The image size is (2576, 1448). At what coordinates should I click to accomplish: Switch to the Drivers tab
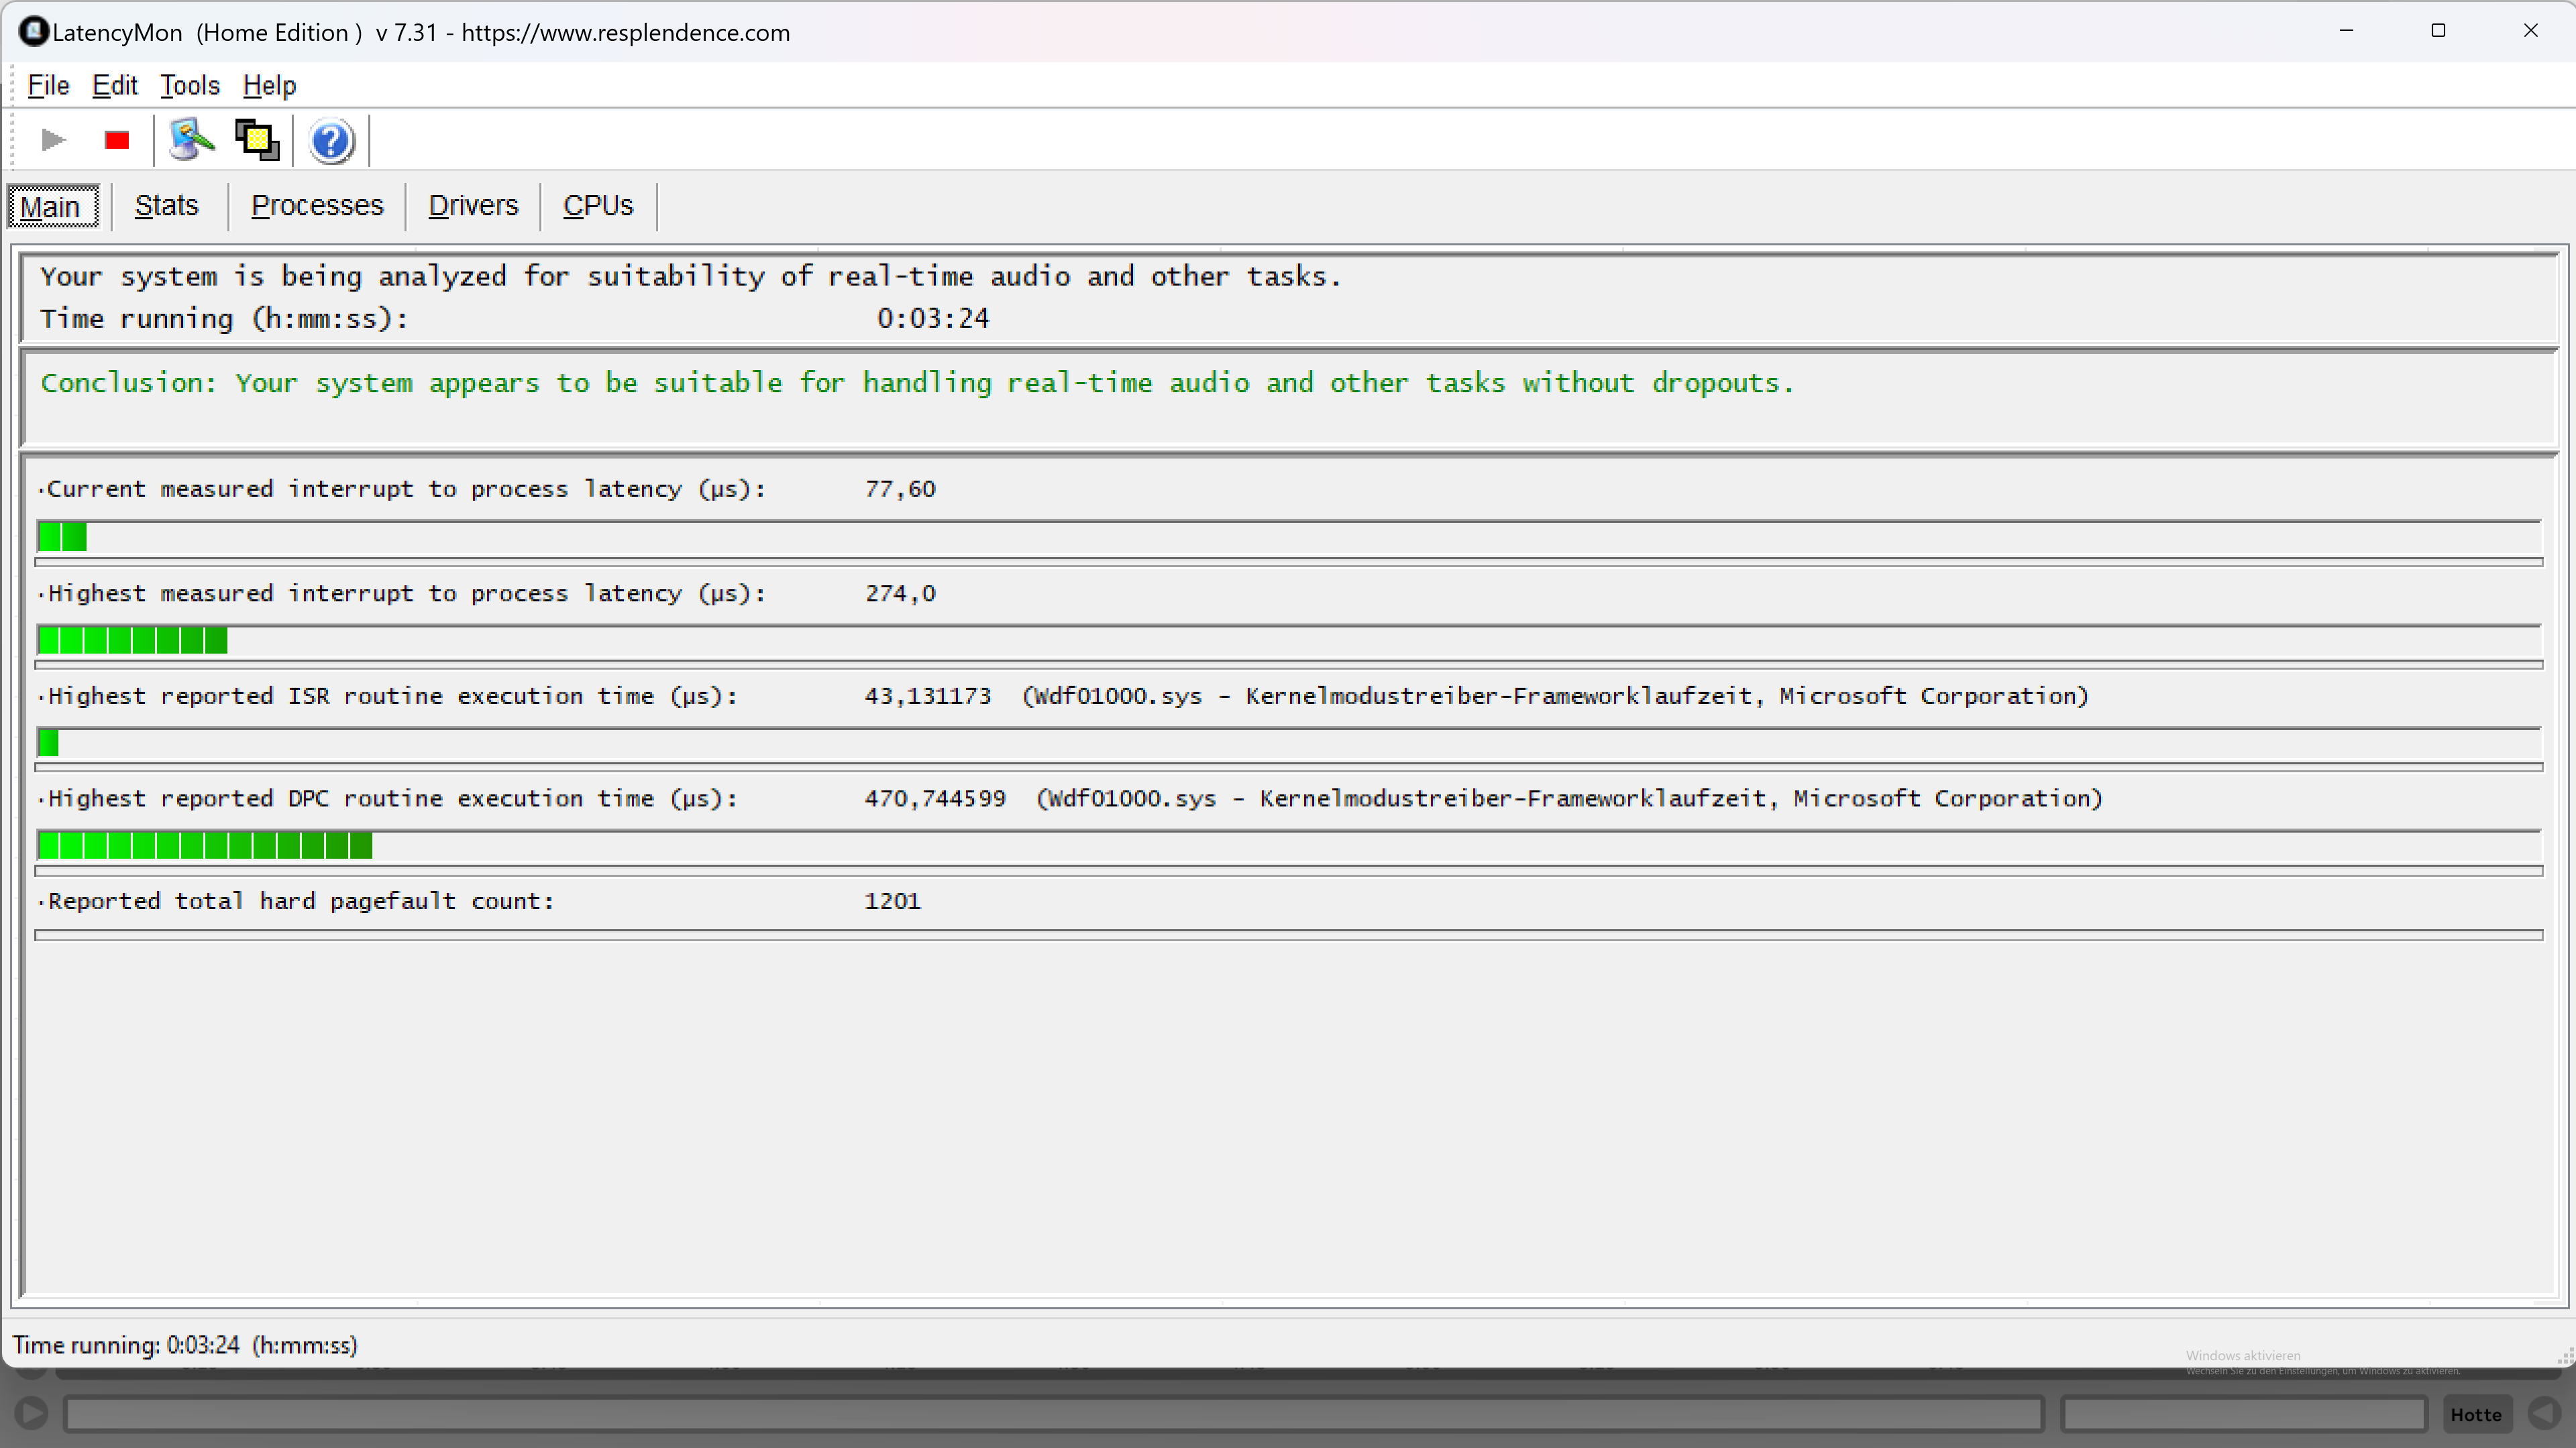pyautogui.click(x=473, y=206)
